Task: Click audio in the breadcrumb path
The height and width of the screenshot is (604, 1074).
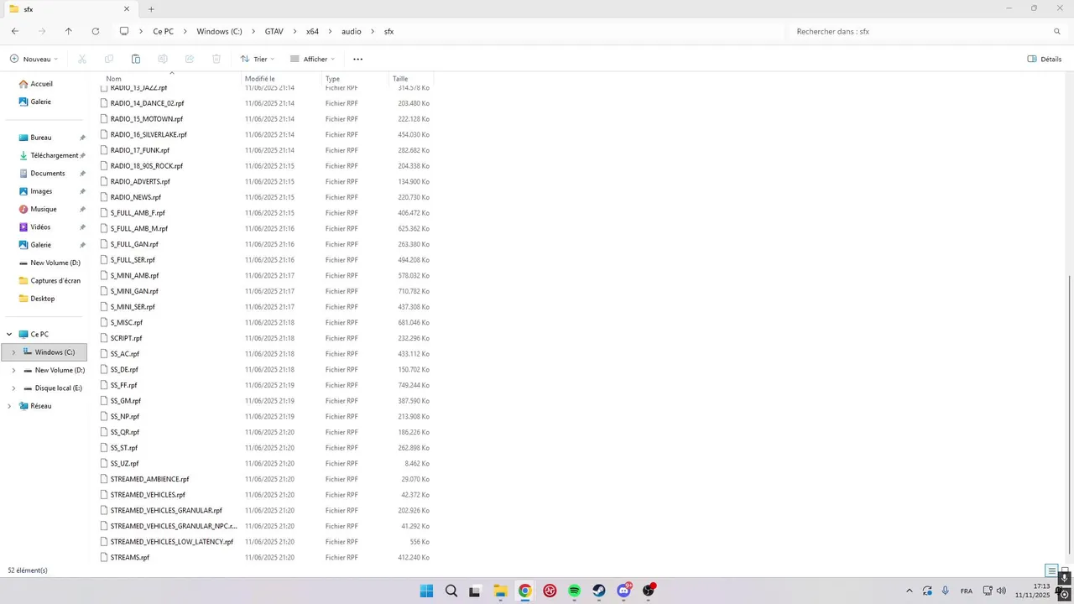Action: [x=352, y=31]
